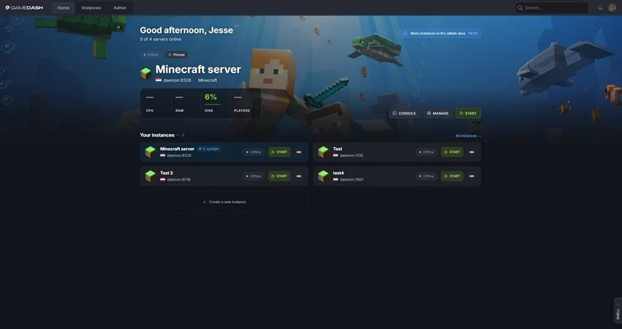Click the flag icon next to daemon:8718
Viewport: 622px width, 329px height.
163,179
